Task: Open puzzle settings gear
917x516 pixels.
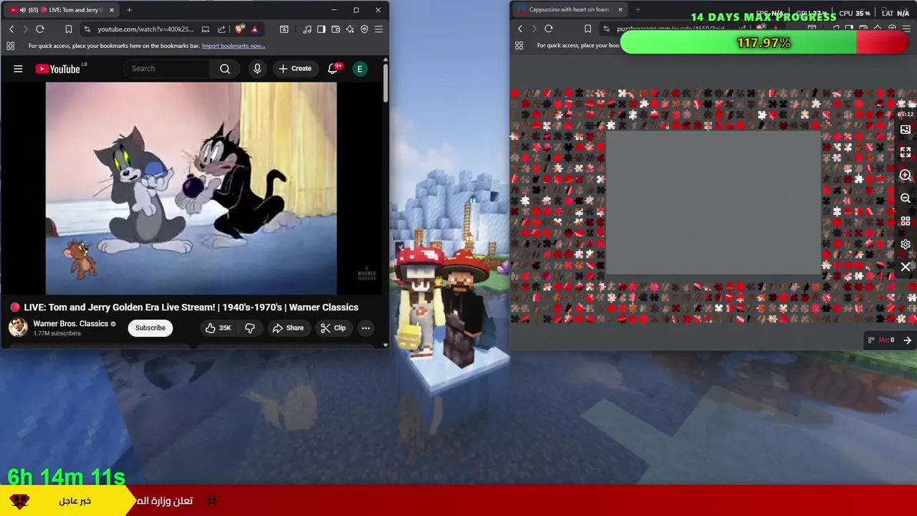Action: (x=906, y=244)
